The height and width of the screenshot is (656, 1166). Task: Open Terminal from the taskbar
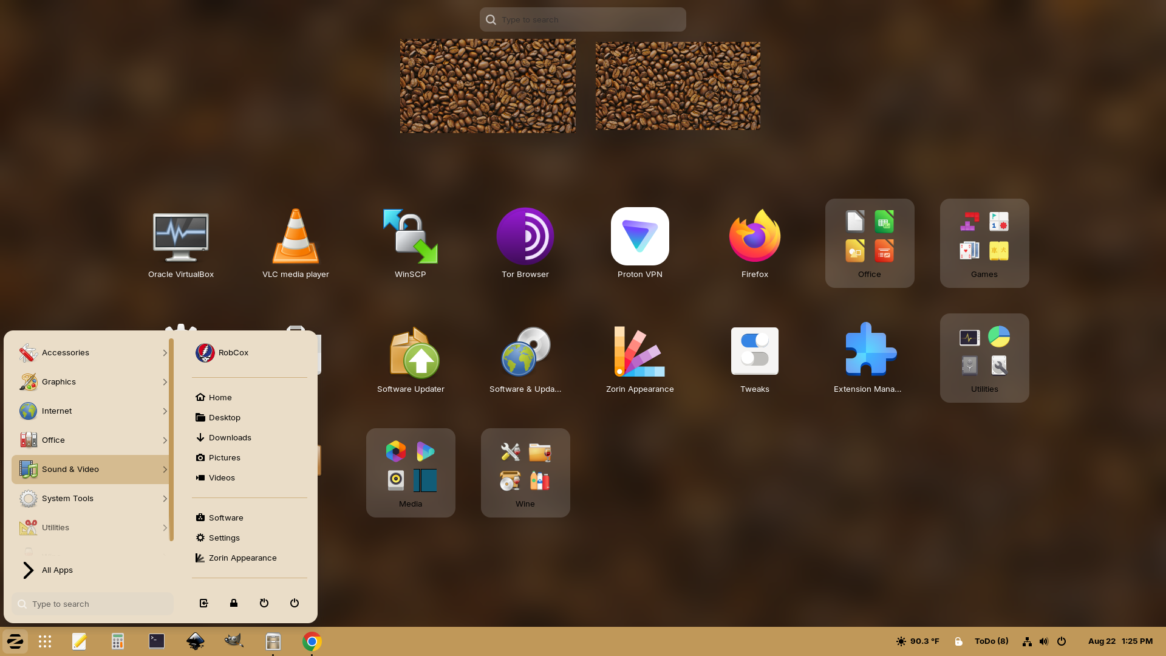point(157,641)
